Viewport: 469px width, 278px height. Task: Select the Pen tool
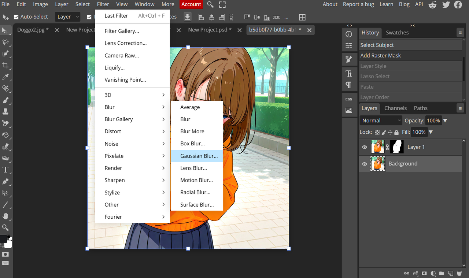coord(5,181)
